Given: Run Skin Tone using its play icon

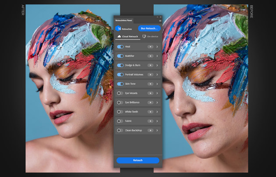Looking at the screenshot, I should 150,84.
